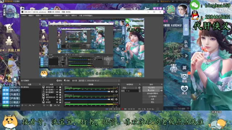232x130 pixels.
Task: Toggle eye visibility for 背景图 source
Action: [x=57, y=102]
